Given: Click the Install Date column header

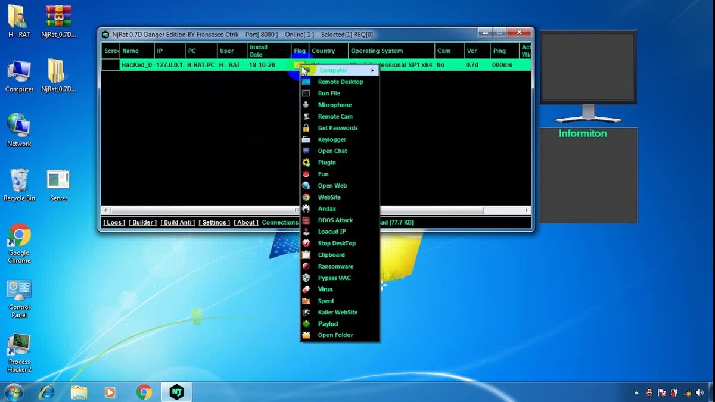Looking at the screenshot, I should click(269, 51).
